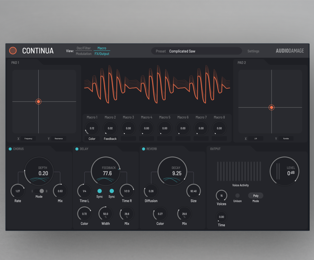Click the empty Macro 3 name field
This screenshot has height=260, width=314.
coord(128,139)
